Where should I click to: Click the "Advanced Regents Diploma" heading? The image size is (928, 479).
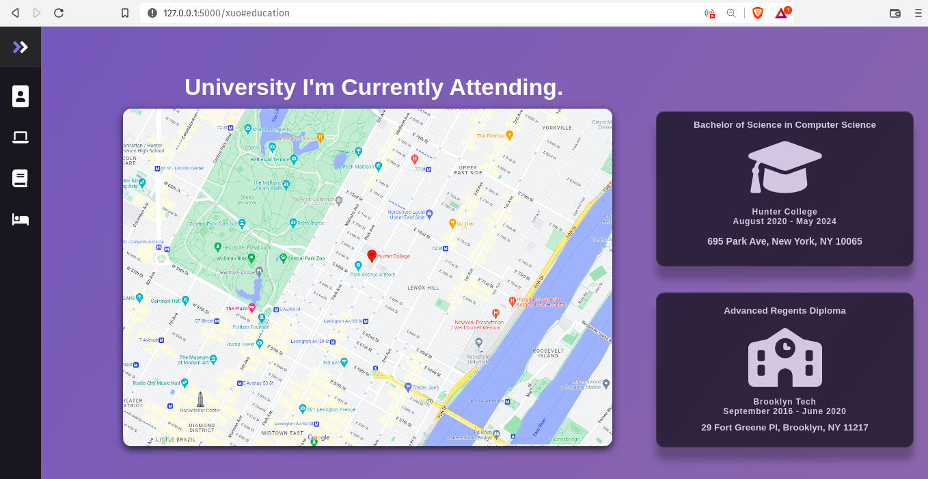click(784, 310)
